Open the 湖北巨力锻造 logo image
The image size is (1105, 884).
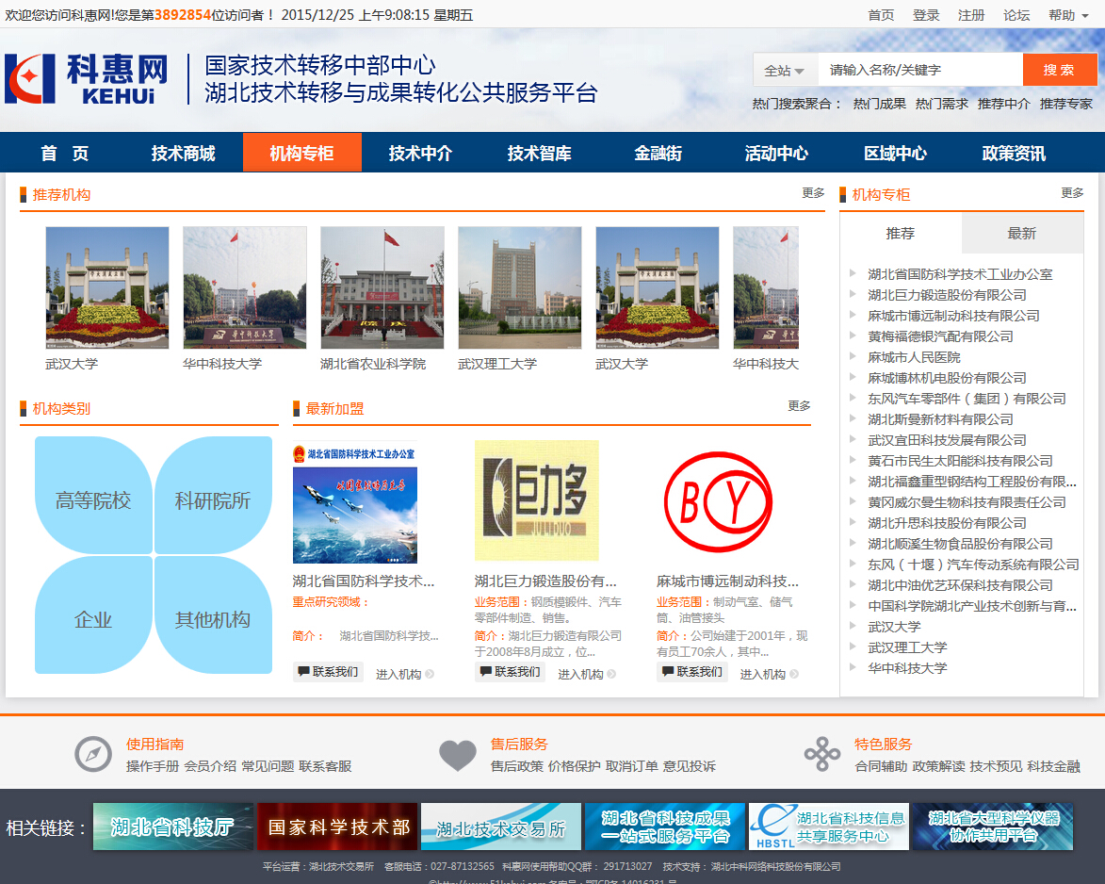[x=537, y=500]
